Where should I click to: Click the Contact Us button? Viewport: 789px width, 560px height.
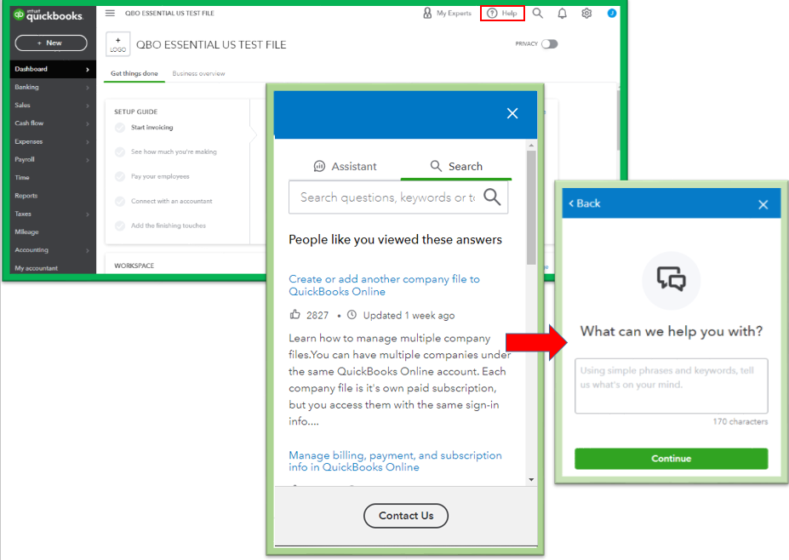[406, 516]
